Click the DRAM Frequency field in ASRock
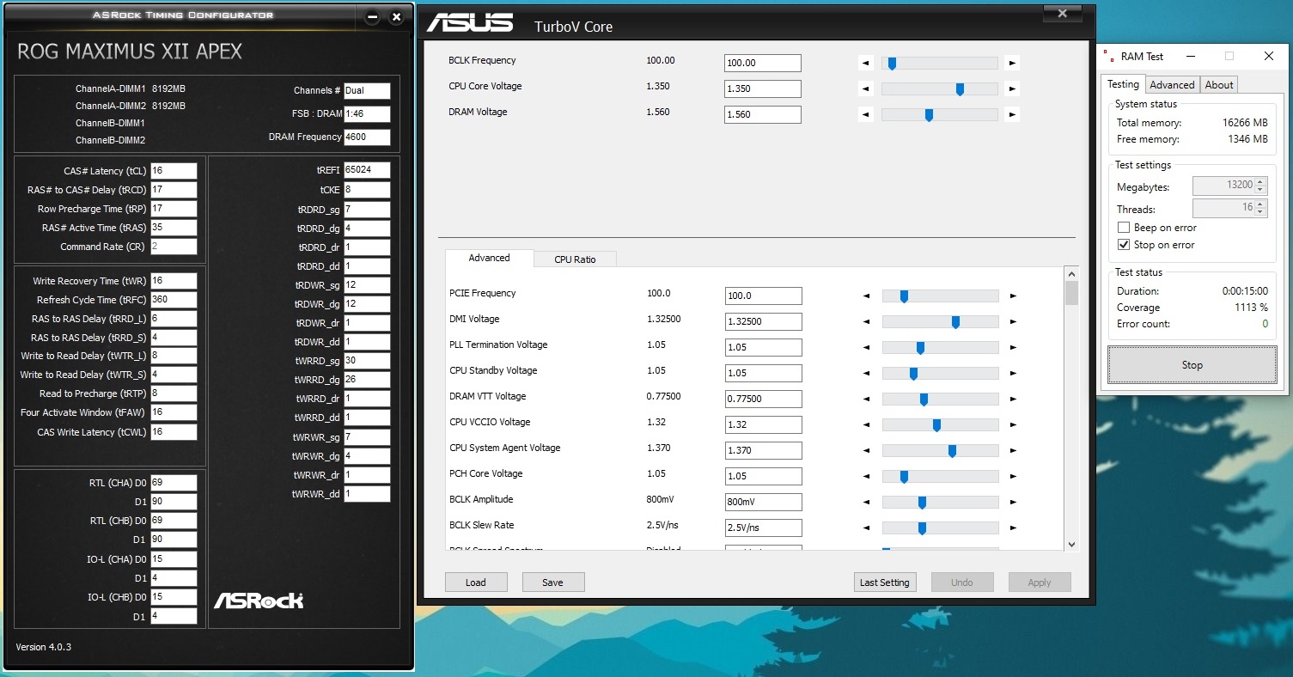The height and width of the screenshot is (677, 1293). coord(367,137)
